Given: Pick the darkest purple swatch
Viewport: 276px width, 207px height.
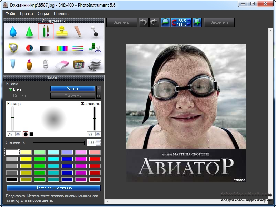Looking at the screenshot, I should [81, 180].
